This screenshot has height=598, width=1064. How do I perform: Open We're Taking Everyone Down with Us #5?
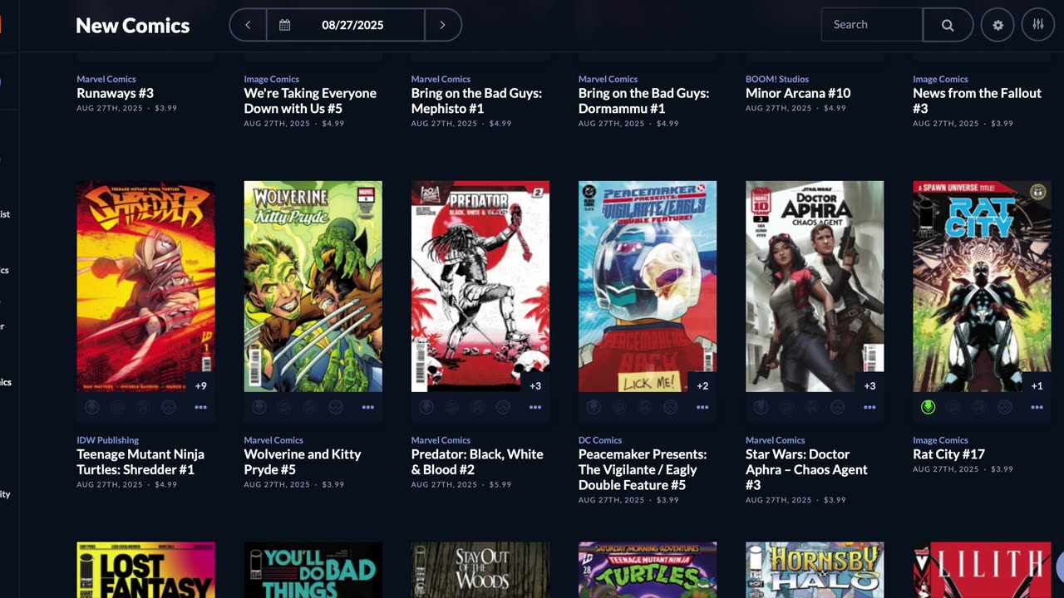coord(310,100)
